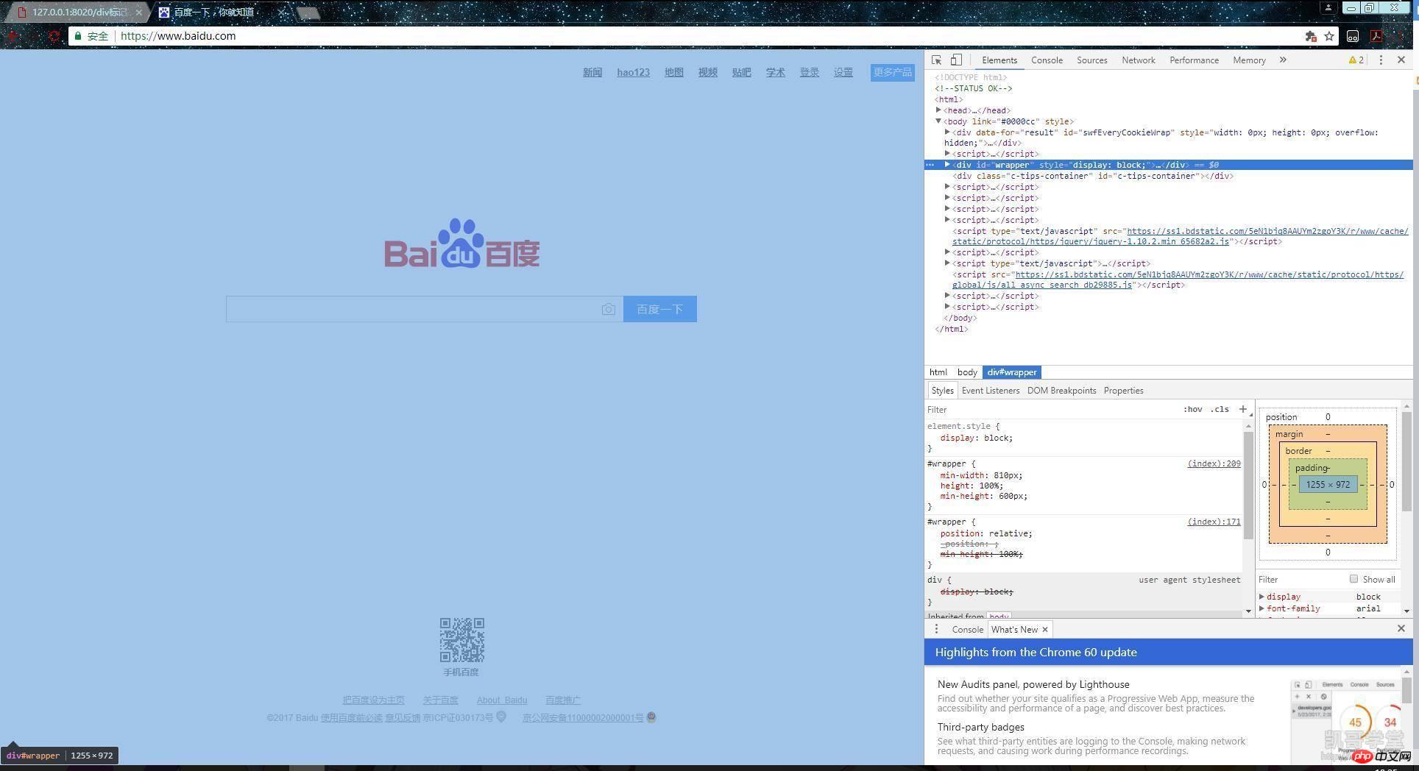Select the Styles sidebar tab

point(942,391)
